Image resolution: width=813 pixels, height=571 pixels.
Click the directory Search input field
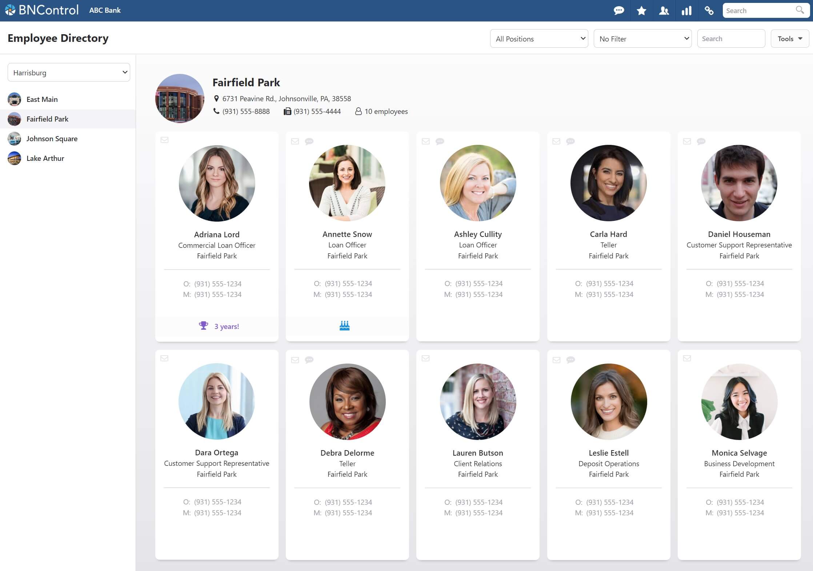pyautogui.click(x=731, y=39)
